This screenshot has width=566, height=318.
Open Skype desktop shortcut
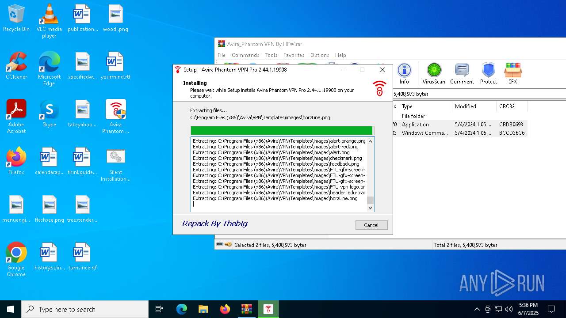(49, 114)
